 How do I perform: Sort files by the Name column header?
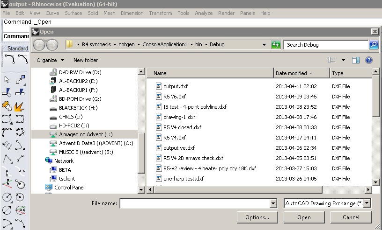coord(210,73)
